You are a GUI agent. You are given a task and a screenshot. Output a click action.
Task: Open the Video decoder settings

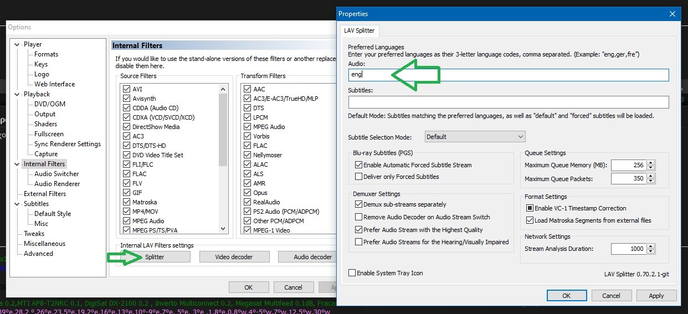click(x=234, y=257)
